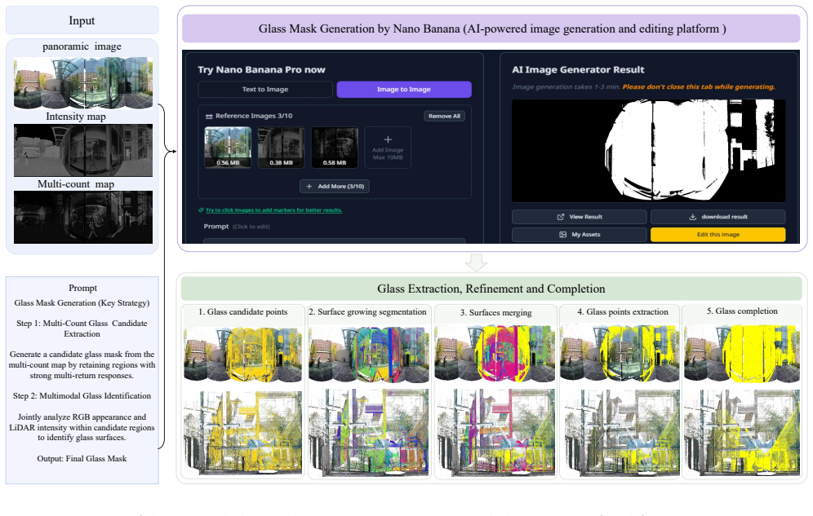Select the Image to Image tab
813x516 pixels.
[x=404, y=89]
